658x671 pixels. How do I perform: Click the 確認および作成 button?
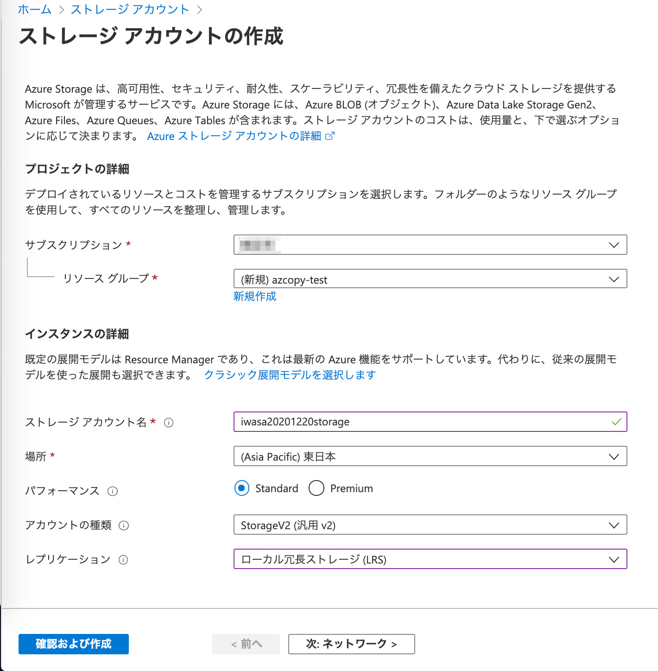[74, 644]
